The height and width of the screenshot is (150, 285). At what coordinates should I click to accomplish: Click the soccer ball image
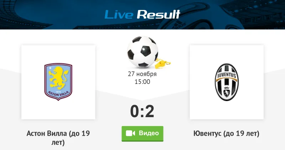point(142,52)
